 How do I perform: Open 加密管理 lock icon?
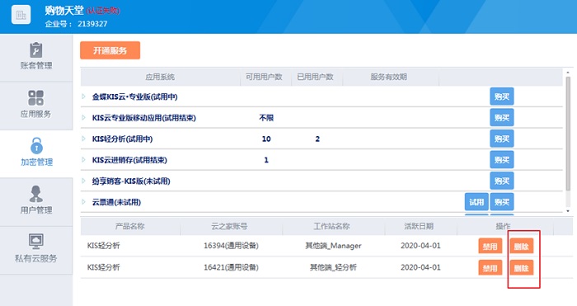pos(36,145)
